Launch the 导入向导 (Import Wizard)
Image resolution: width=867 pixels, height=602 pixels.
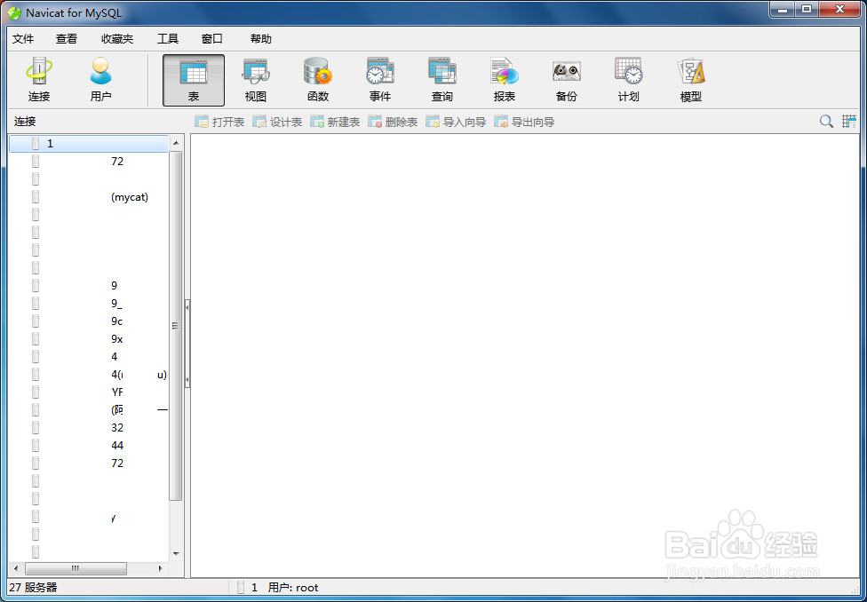[x=456, y=123]
